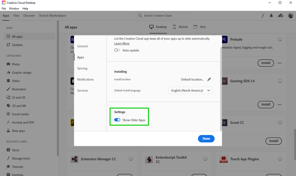Screen dimensions: 296x176
Task: Click the Tutorials graduation cap icon
Action: point(8,167)
